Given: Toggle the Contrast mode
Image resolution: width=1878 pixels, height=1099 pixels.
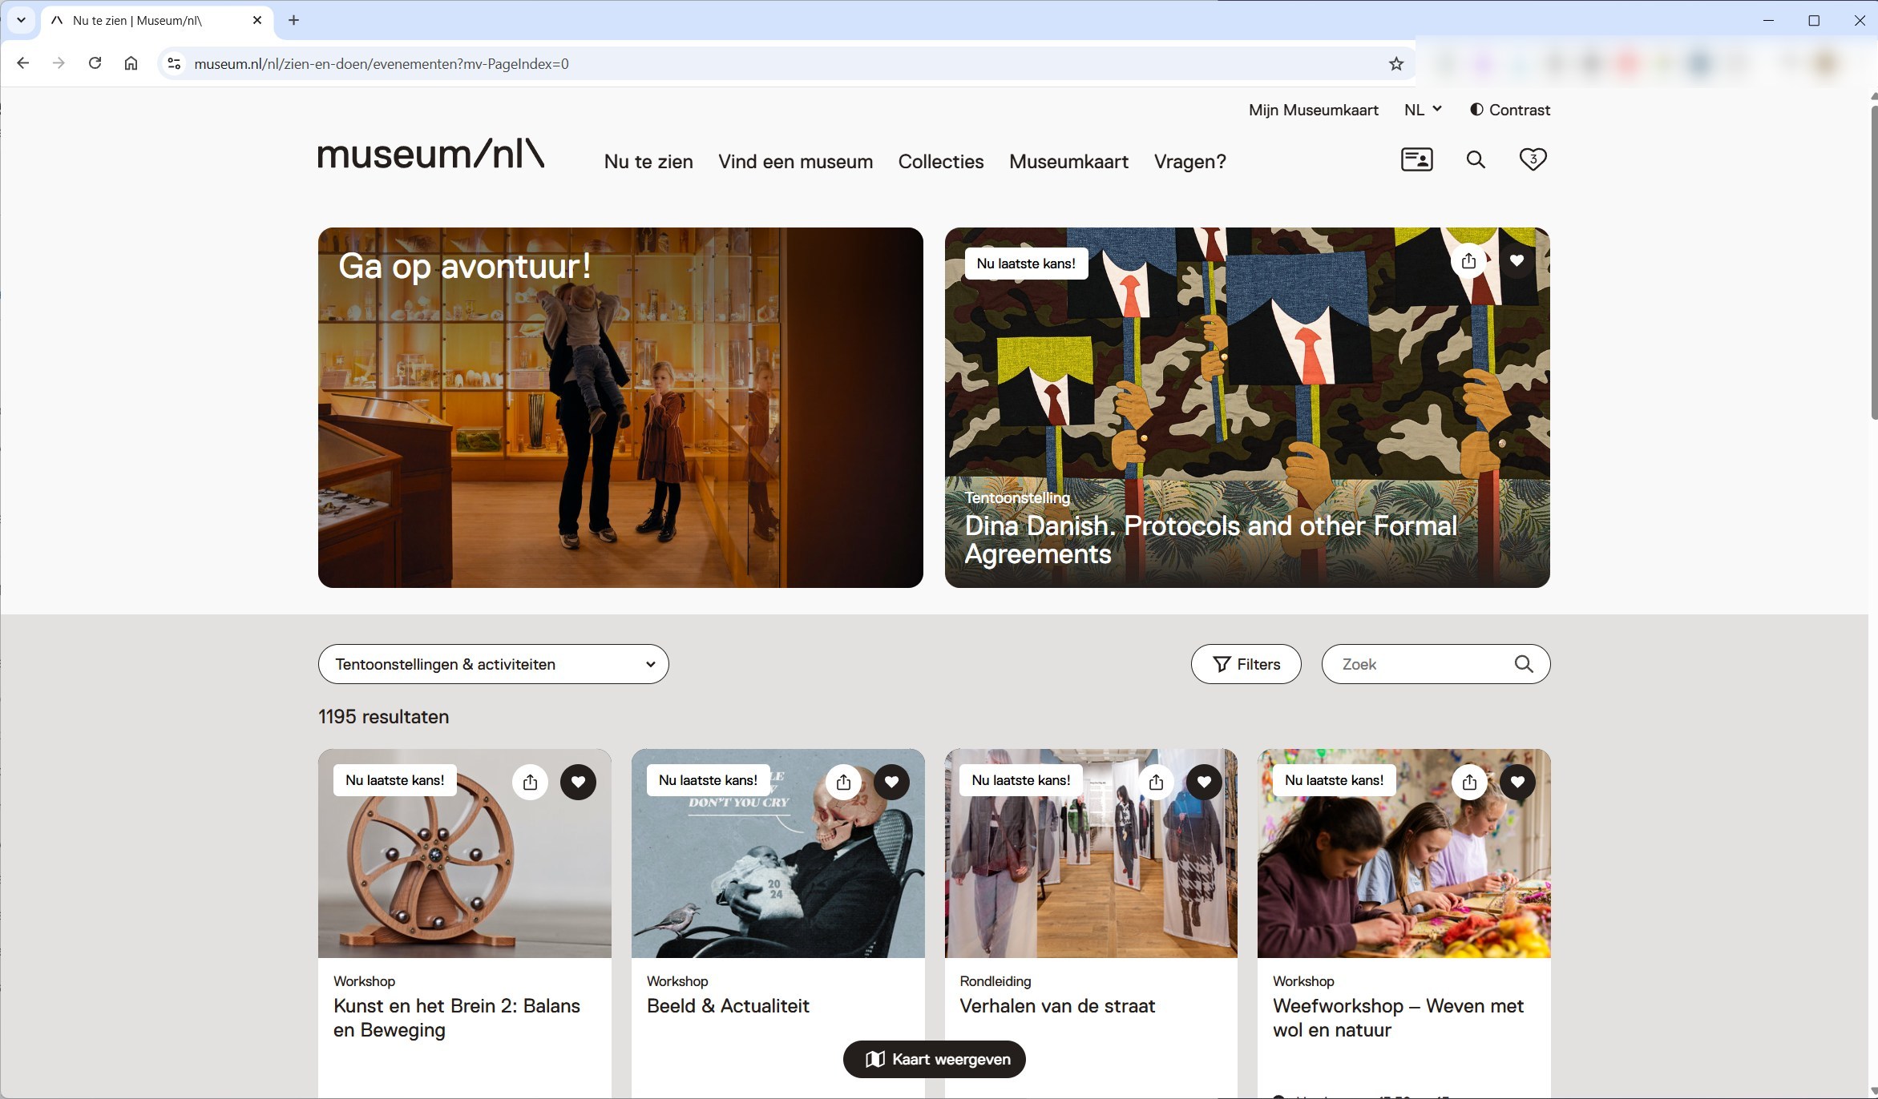Looking at the screenshot, I should tap(1510, 110).
